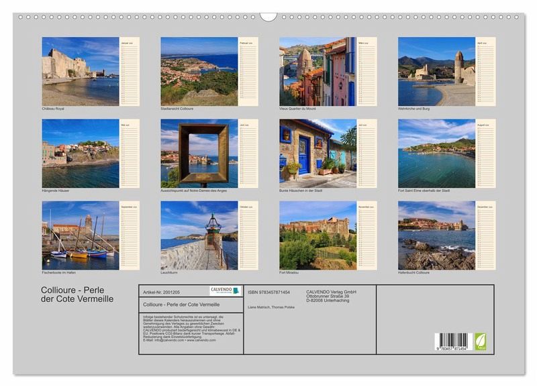The height and width of the screenshot is (387, 537).
Task: Click the 'Aussichtspunkt auf Notre-Dames-des-Anges' caption
Action: click(194, 190)
